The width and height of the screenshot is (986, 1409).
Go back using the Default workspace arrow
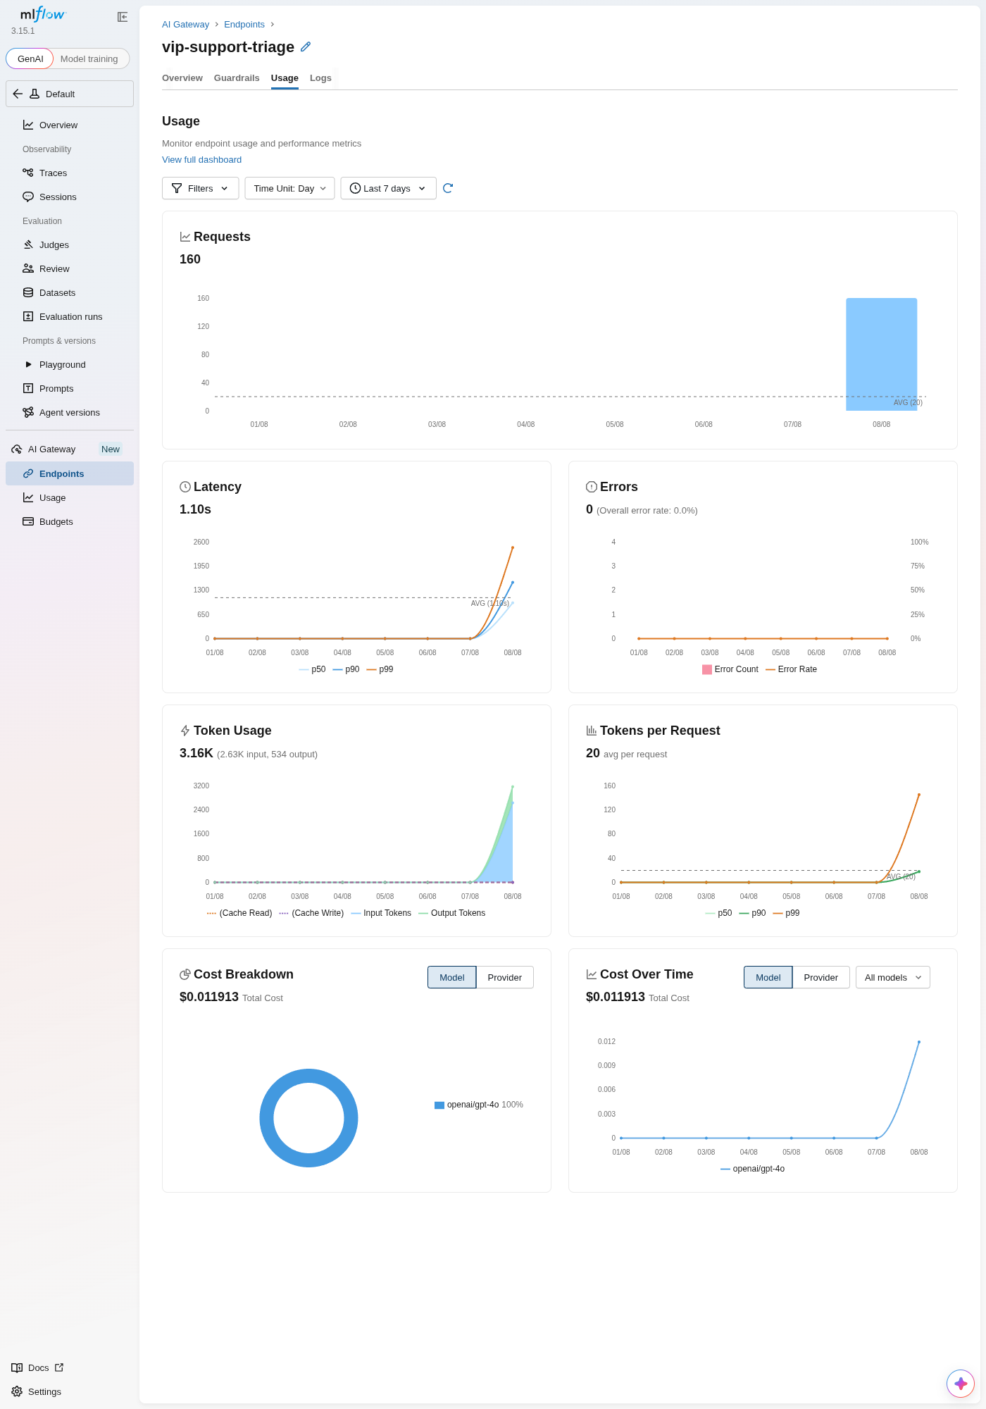tap(18, 94)
